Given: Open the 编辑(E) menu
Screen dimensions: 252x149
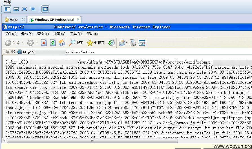Looking at the screenshot, I should pos(27,34).
